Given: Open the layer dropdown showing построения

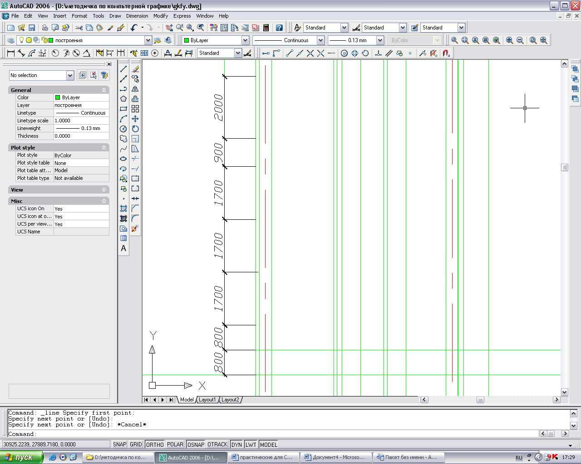Looking at the screenshot, I should tap(148, 40).
